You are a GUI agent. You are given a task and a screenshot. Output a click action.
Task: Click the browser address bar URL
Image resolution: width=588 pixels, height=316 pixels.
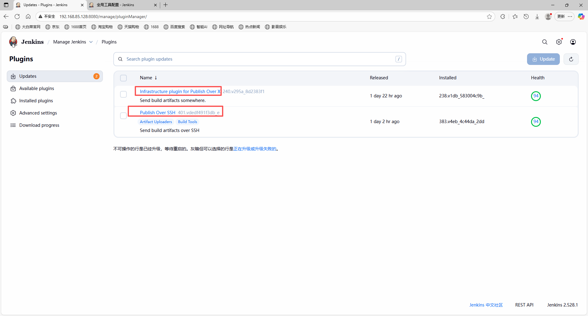103,17
